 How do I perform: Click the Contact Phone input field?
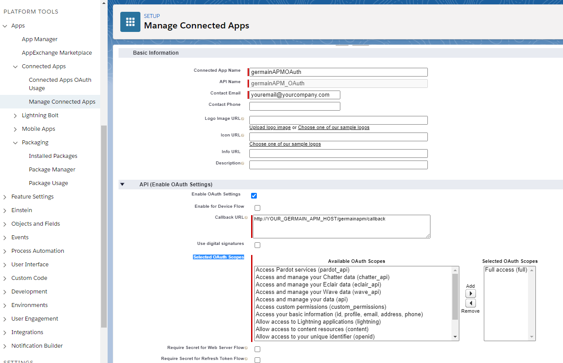pos(294,106)
